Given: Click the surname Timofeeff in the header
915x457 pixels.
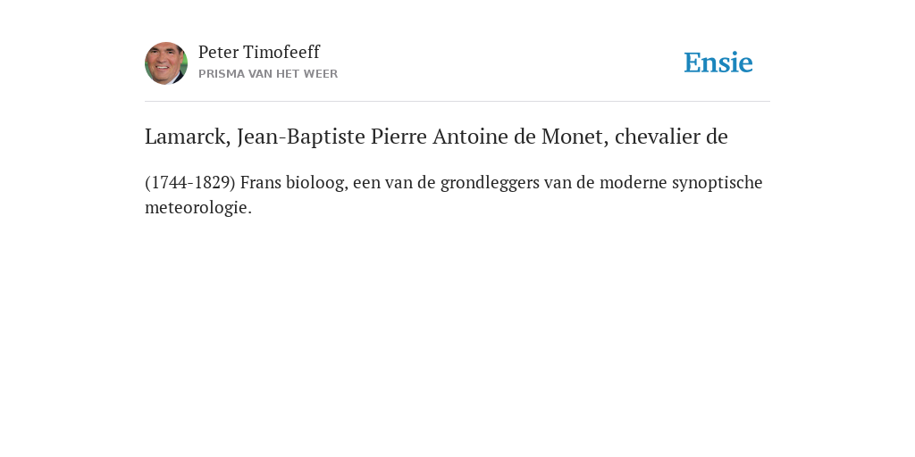Looking at the screenshot, I should click(281, 52).
